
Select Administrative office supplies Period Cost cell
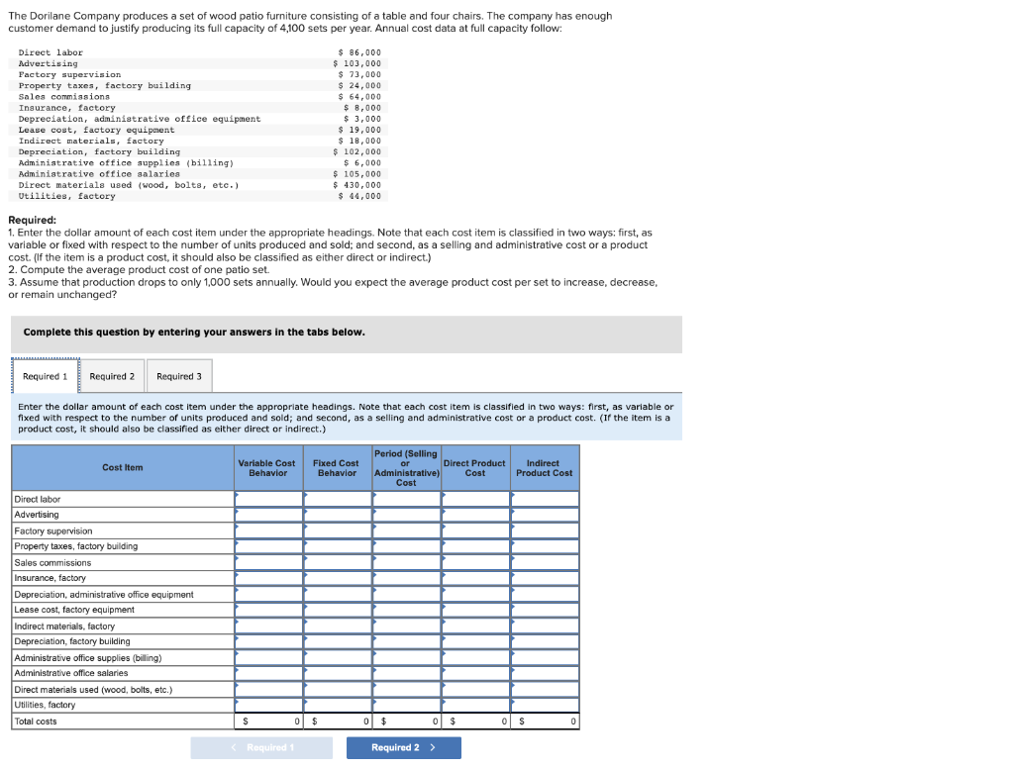click(407, 657)
